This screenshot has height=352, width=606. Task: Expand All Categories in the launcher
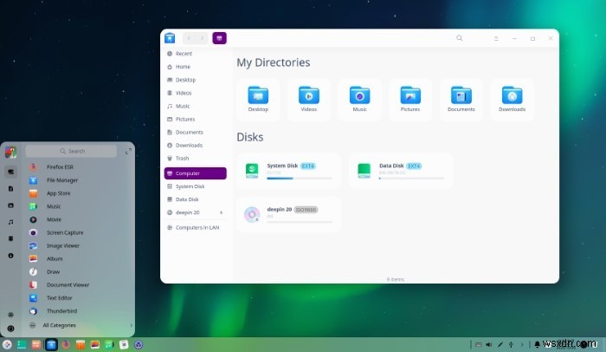click(80, 325)
